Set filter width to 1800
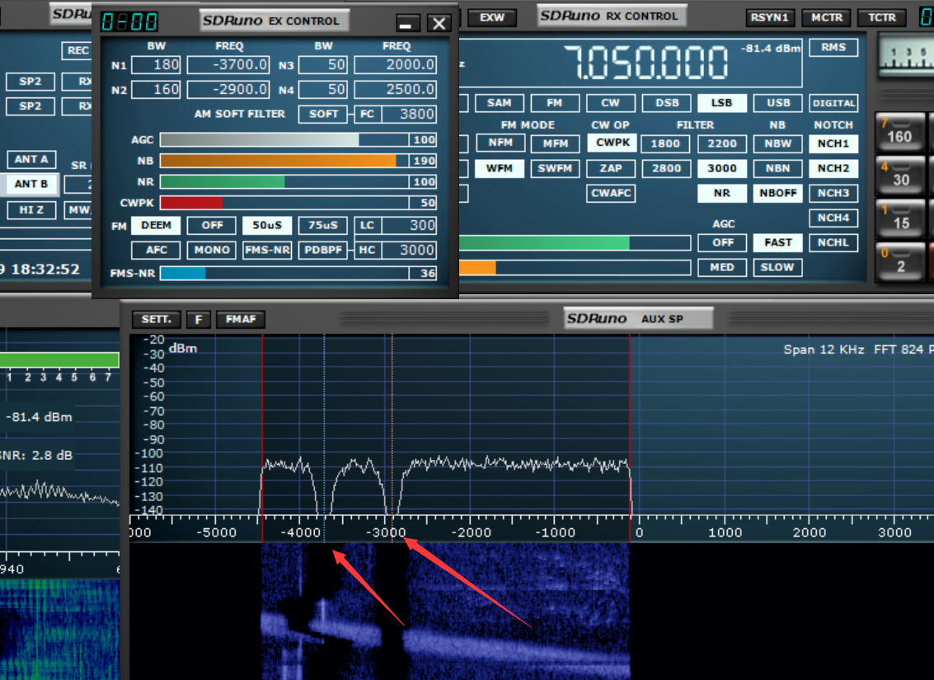 (665, 143)
